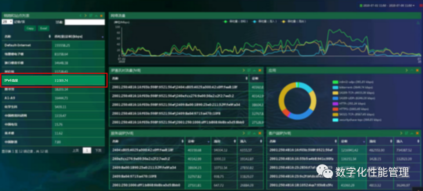Sort site list by traffic bps column
Viewport: 423px width, 191px height.
pos(103,36)
